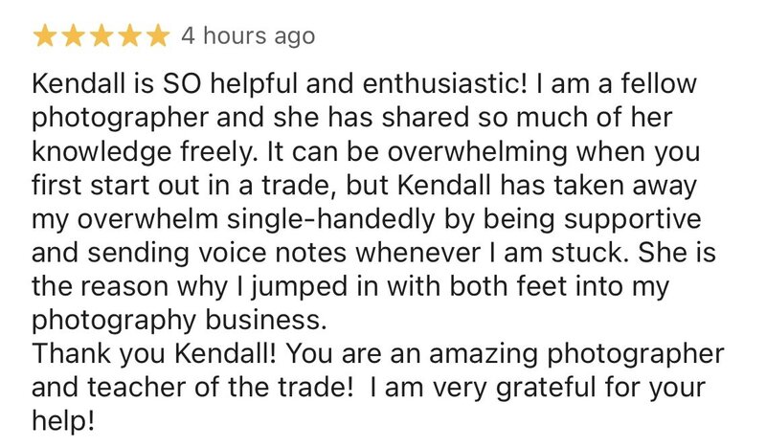Select the second gold rating star
The width and height of the screenshot is (766, 447).
pyautogui.click(x=73, y=36)
